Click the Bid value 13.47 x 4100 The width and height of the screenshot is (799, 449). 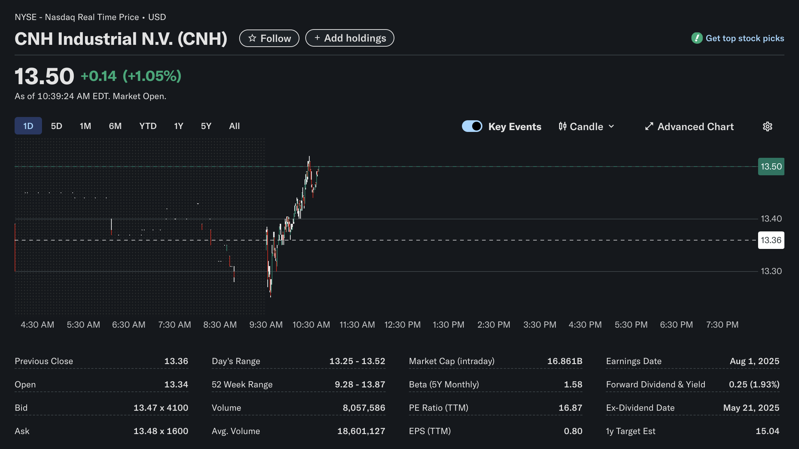(x=161, y=408)
